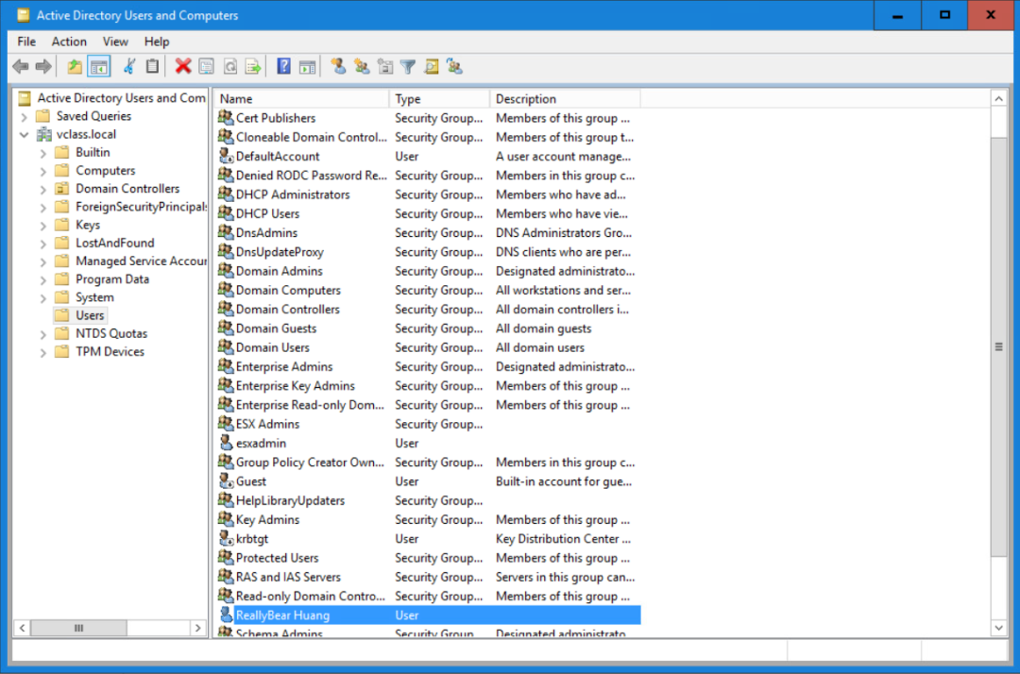
Task: Create a new organizational unit icon
Action: [385, 66]
